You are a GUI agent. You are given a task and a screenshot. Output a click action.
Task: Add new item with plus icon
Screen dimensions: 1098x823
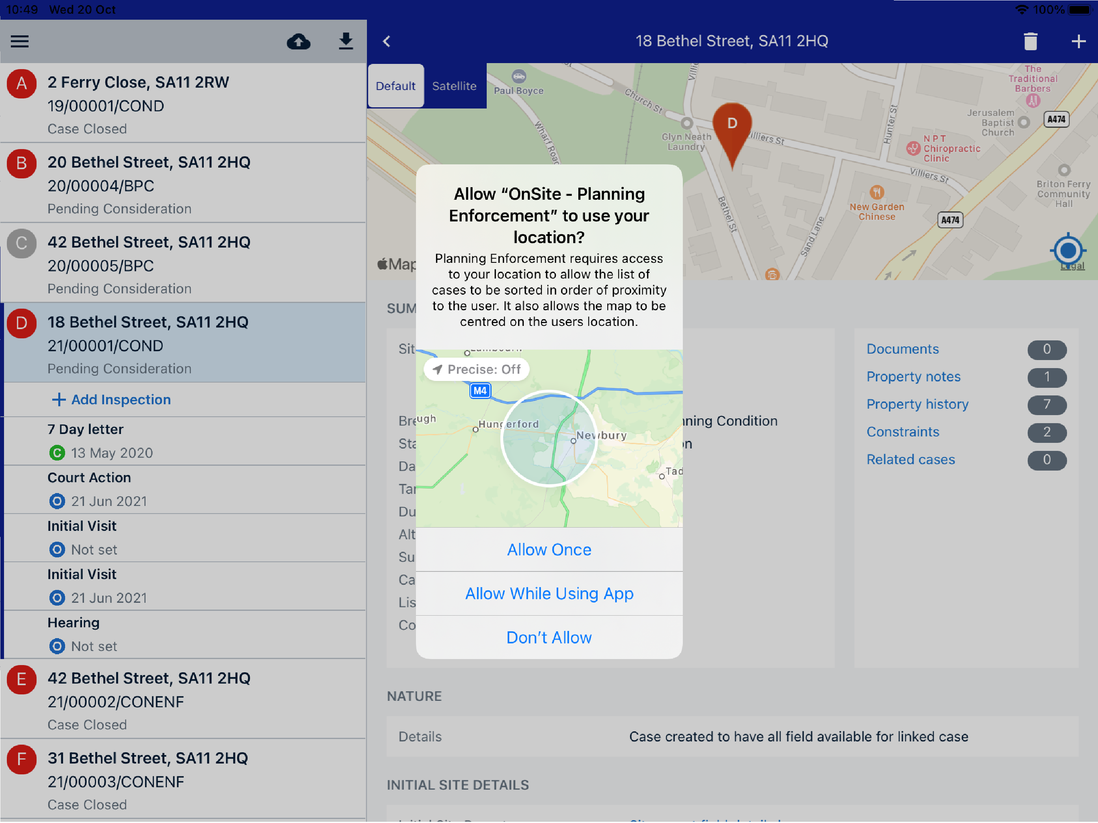[1078, 41]
